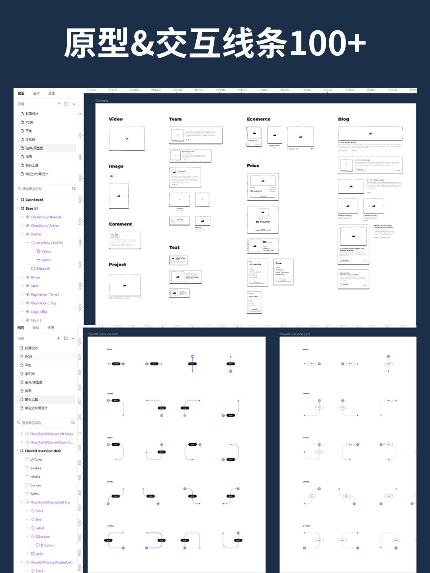
Task: Click the pages chevron in the upper panel
Action: [74, 104]
